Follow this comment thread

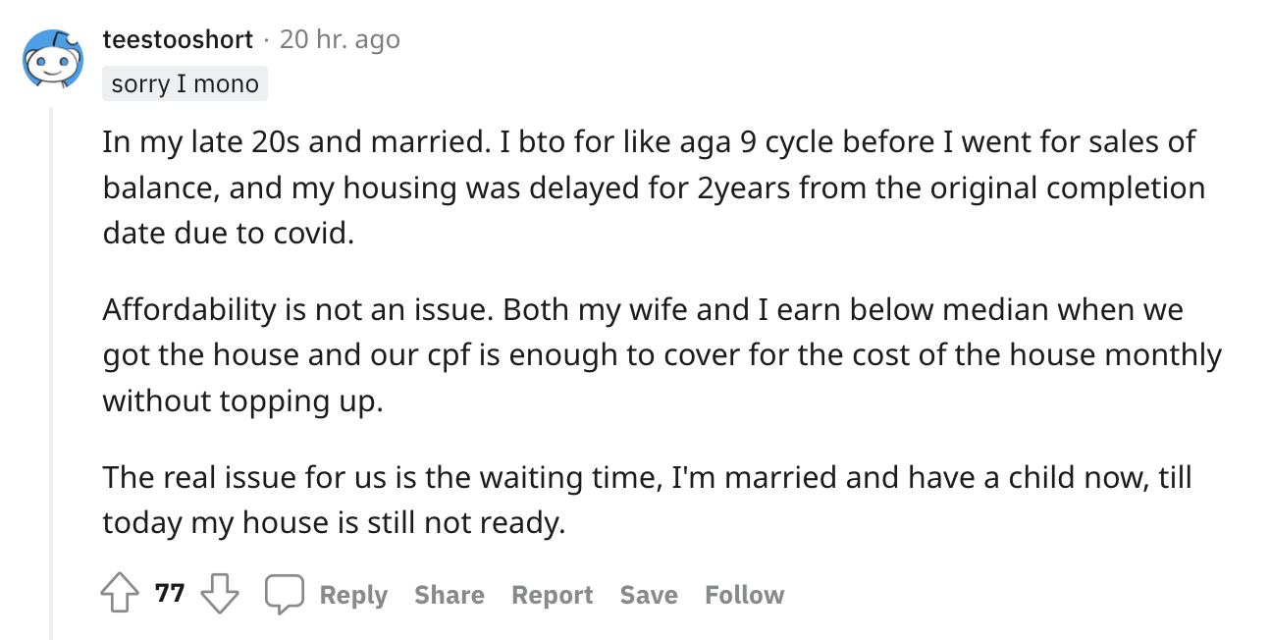click(744, 595)
